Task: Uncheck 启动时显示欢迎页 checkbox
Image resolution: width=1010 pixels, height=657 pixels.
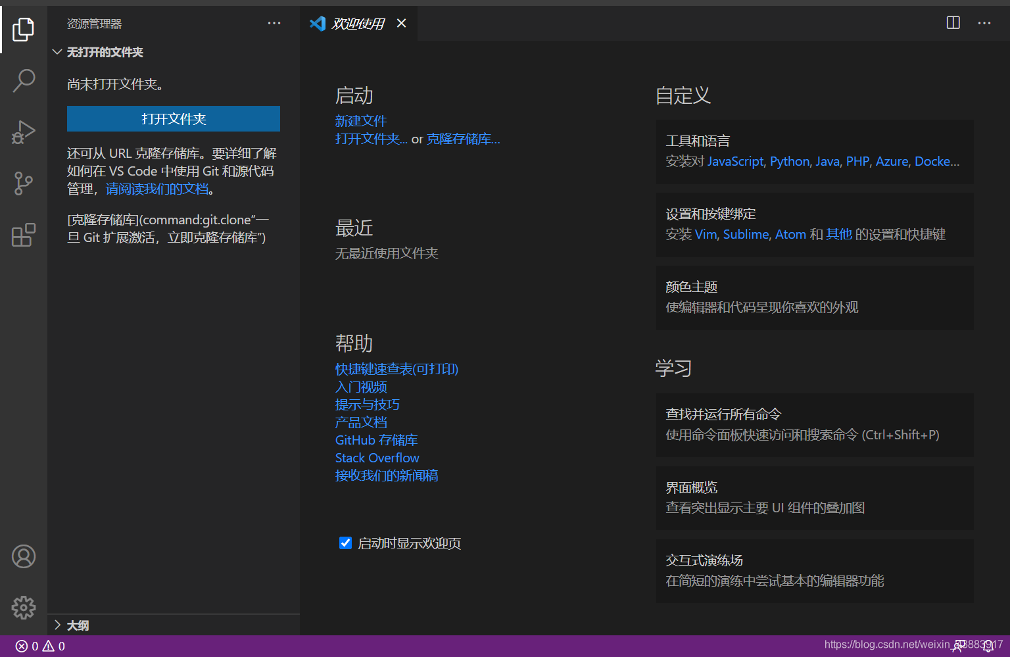Action: (345, 543)
